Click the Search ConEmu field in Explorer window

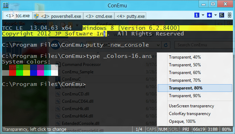pyautogui.click(x=204, y=45)
